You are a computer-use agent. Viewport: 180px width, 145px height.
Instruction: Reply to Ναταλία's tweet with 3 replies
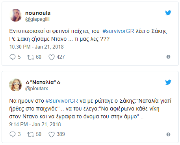click(x=13, y=134)
